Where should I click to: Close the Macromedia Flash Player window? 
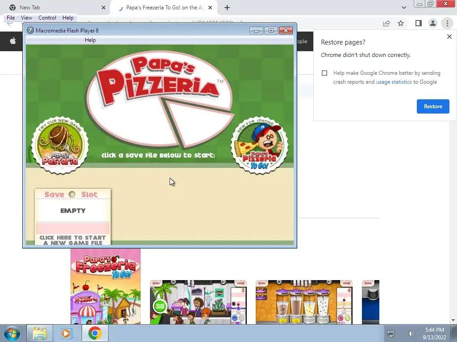(x=286, y=31)
